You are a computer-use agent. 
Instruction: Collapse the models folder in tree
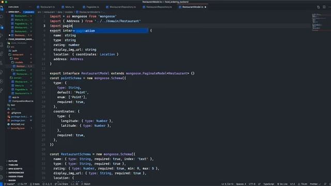(x=19, y=63)
